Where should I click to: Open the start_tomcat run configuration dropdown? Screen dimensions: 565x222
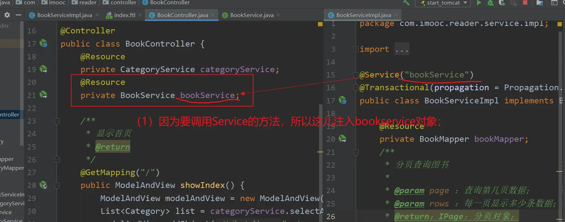pyautogui.click(x=443, y=3)
